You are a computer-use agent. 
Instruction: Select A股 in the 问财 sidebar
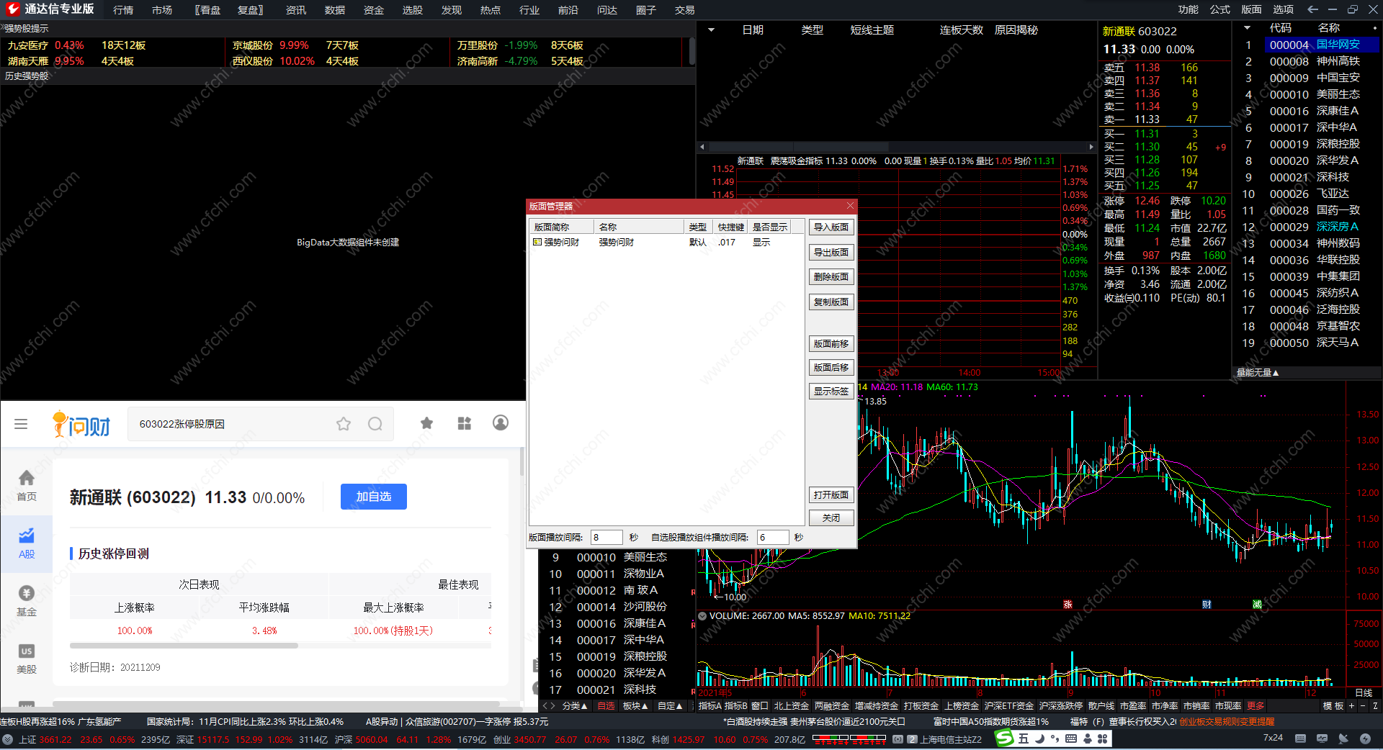click(x=27, y=543)
